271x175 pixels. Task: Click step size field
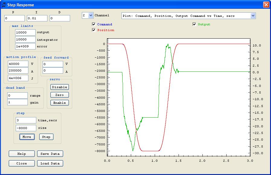(x=26, y=128)
